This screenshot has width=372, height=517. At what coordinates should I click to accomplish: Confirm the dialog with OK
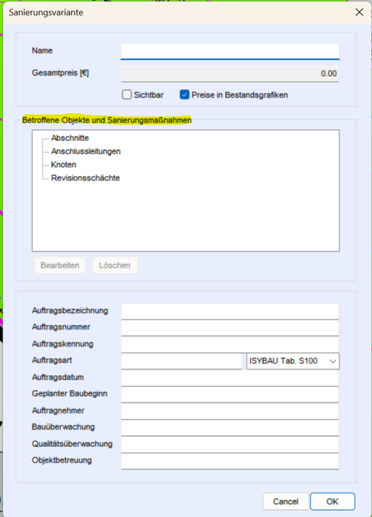(332, 501)
